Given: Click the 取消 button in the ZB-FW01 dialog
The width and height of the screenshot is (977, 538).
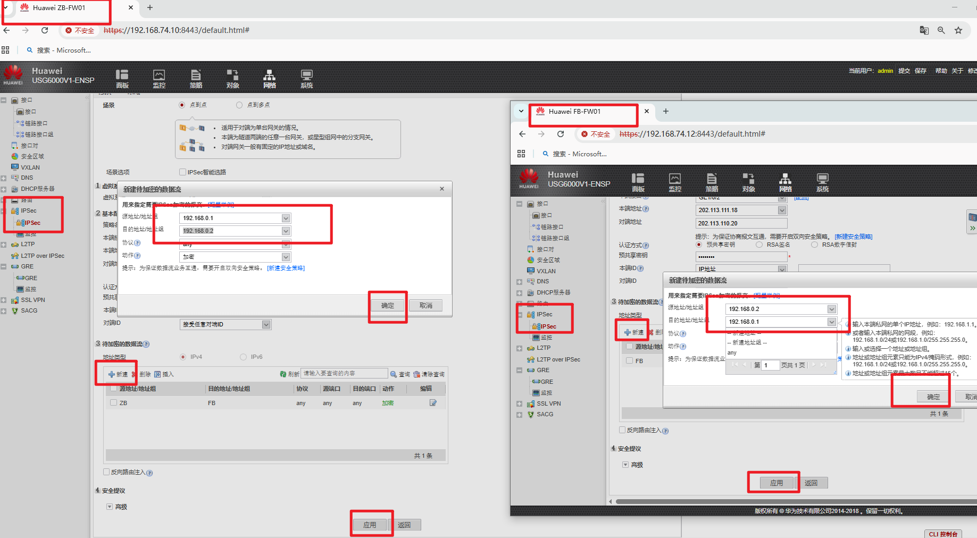Looking at the screenshot, I should [x=425, y=306].
